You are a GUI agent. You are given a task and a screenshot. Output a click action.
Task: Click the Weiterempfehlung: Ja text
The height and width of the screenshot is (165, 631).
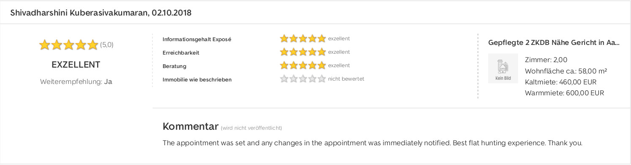(76, 82)
